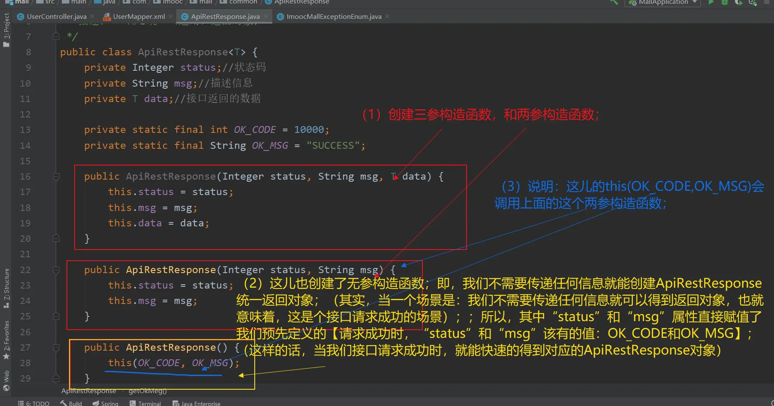Open the Web tool window sidebar button

6,381
